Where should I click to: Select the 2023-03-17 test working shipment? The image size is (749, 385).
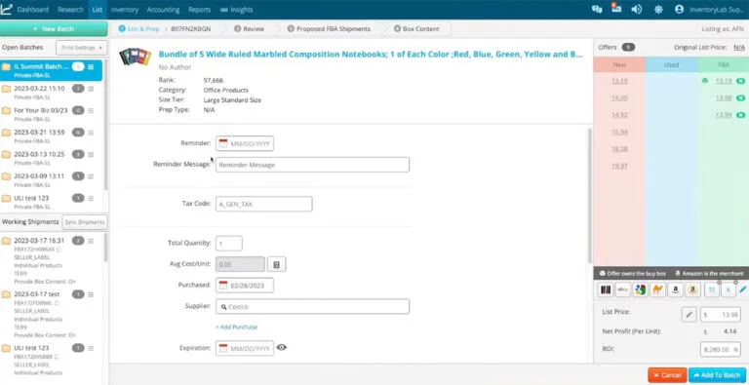(37, 294)
